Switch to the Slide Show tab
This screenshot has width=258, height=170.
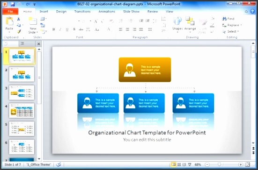pyautogui.click(x=131, y=12)
